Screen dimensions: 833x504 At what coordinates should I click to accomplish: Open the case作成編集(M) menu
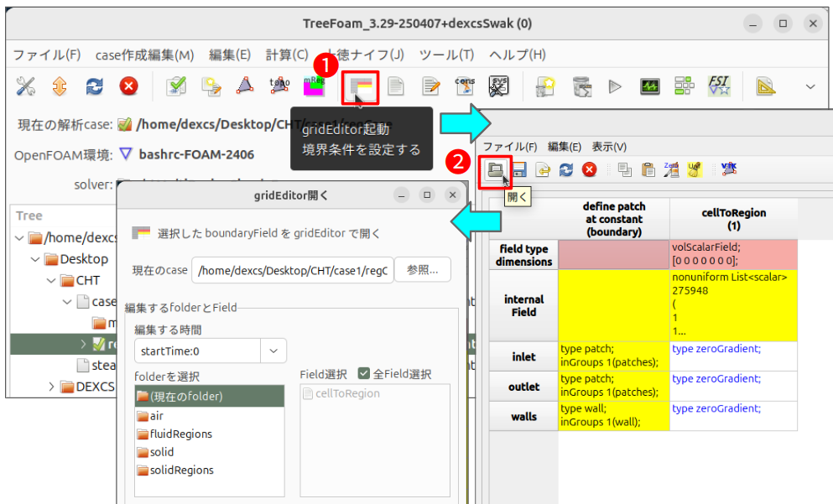144,55
